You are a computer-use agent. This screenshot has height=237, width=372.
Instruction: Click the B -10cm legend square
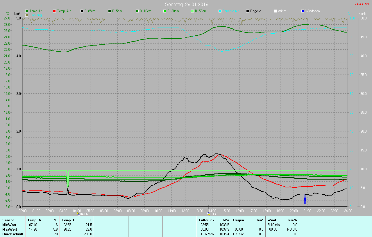[137, 11]
